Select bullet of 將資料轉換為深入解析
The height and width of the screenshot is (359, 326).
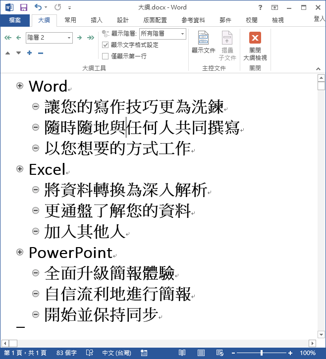point(36,190)
